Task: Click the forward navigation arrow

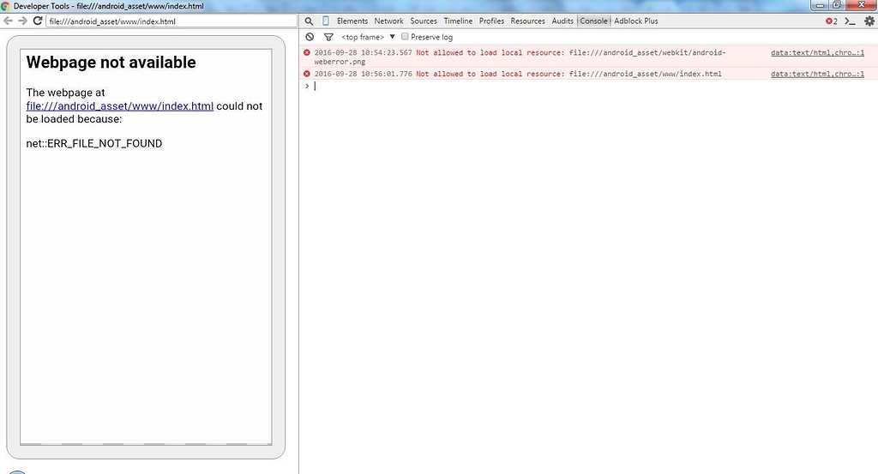Action: [22, 21]
